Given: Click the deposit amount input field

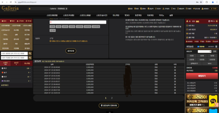Looking at the screenshot, I should [78, 22].
